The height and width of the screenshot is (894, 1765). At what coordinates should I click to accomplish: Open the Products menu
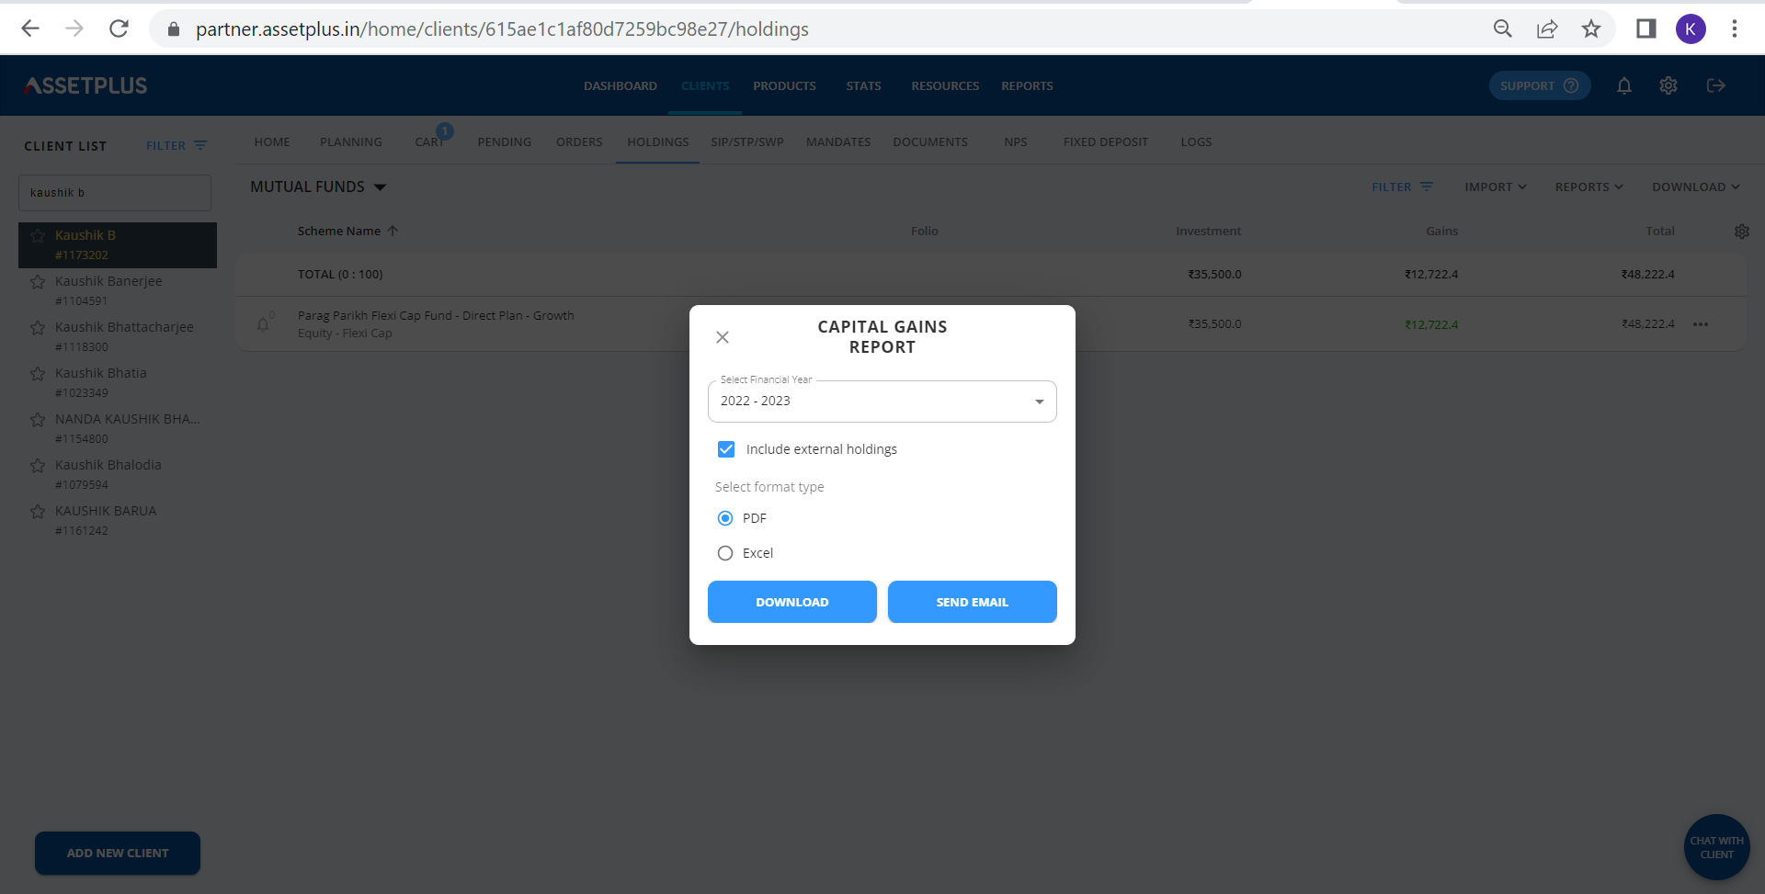tap(784, 86)
